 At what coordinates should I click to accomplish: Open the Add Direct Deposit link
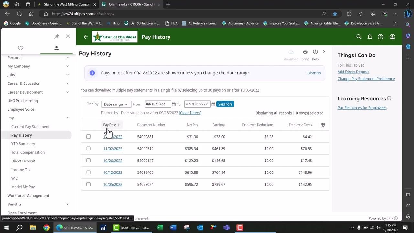(x=353, y=72)
